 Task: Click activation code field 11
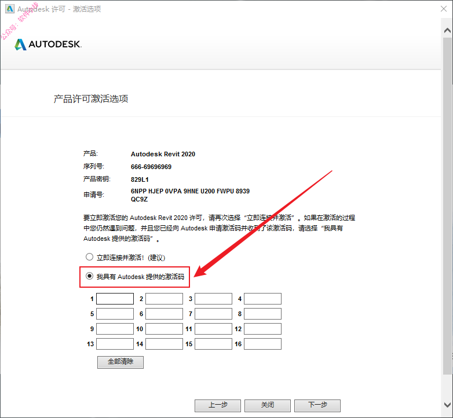(214, 329)
